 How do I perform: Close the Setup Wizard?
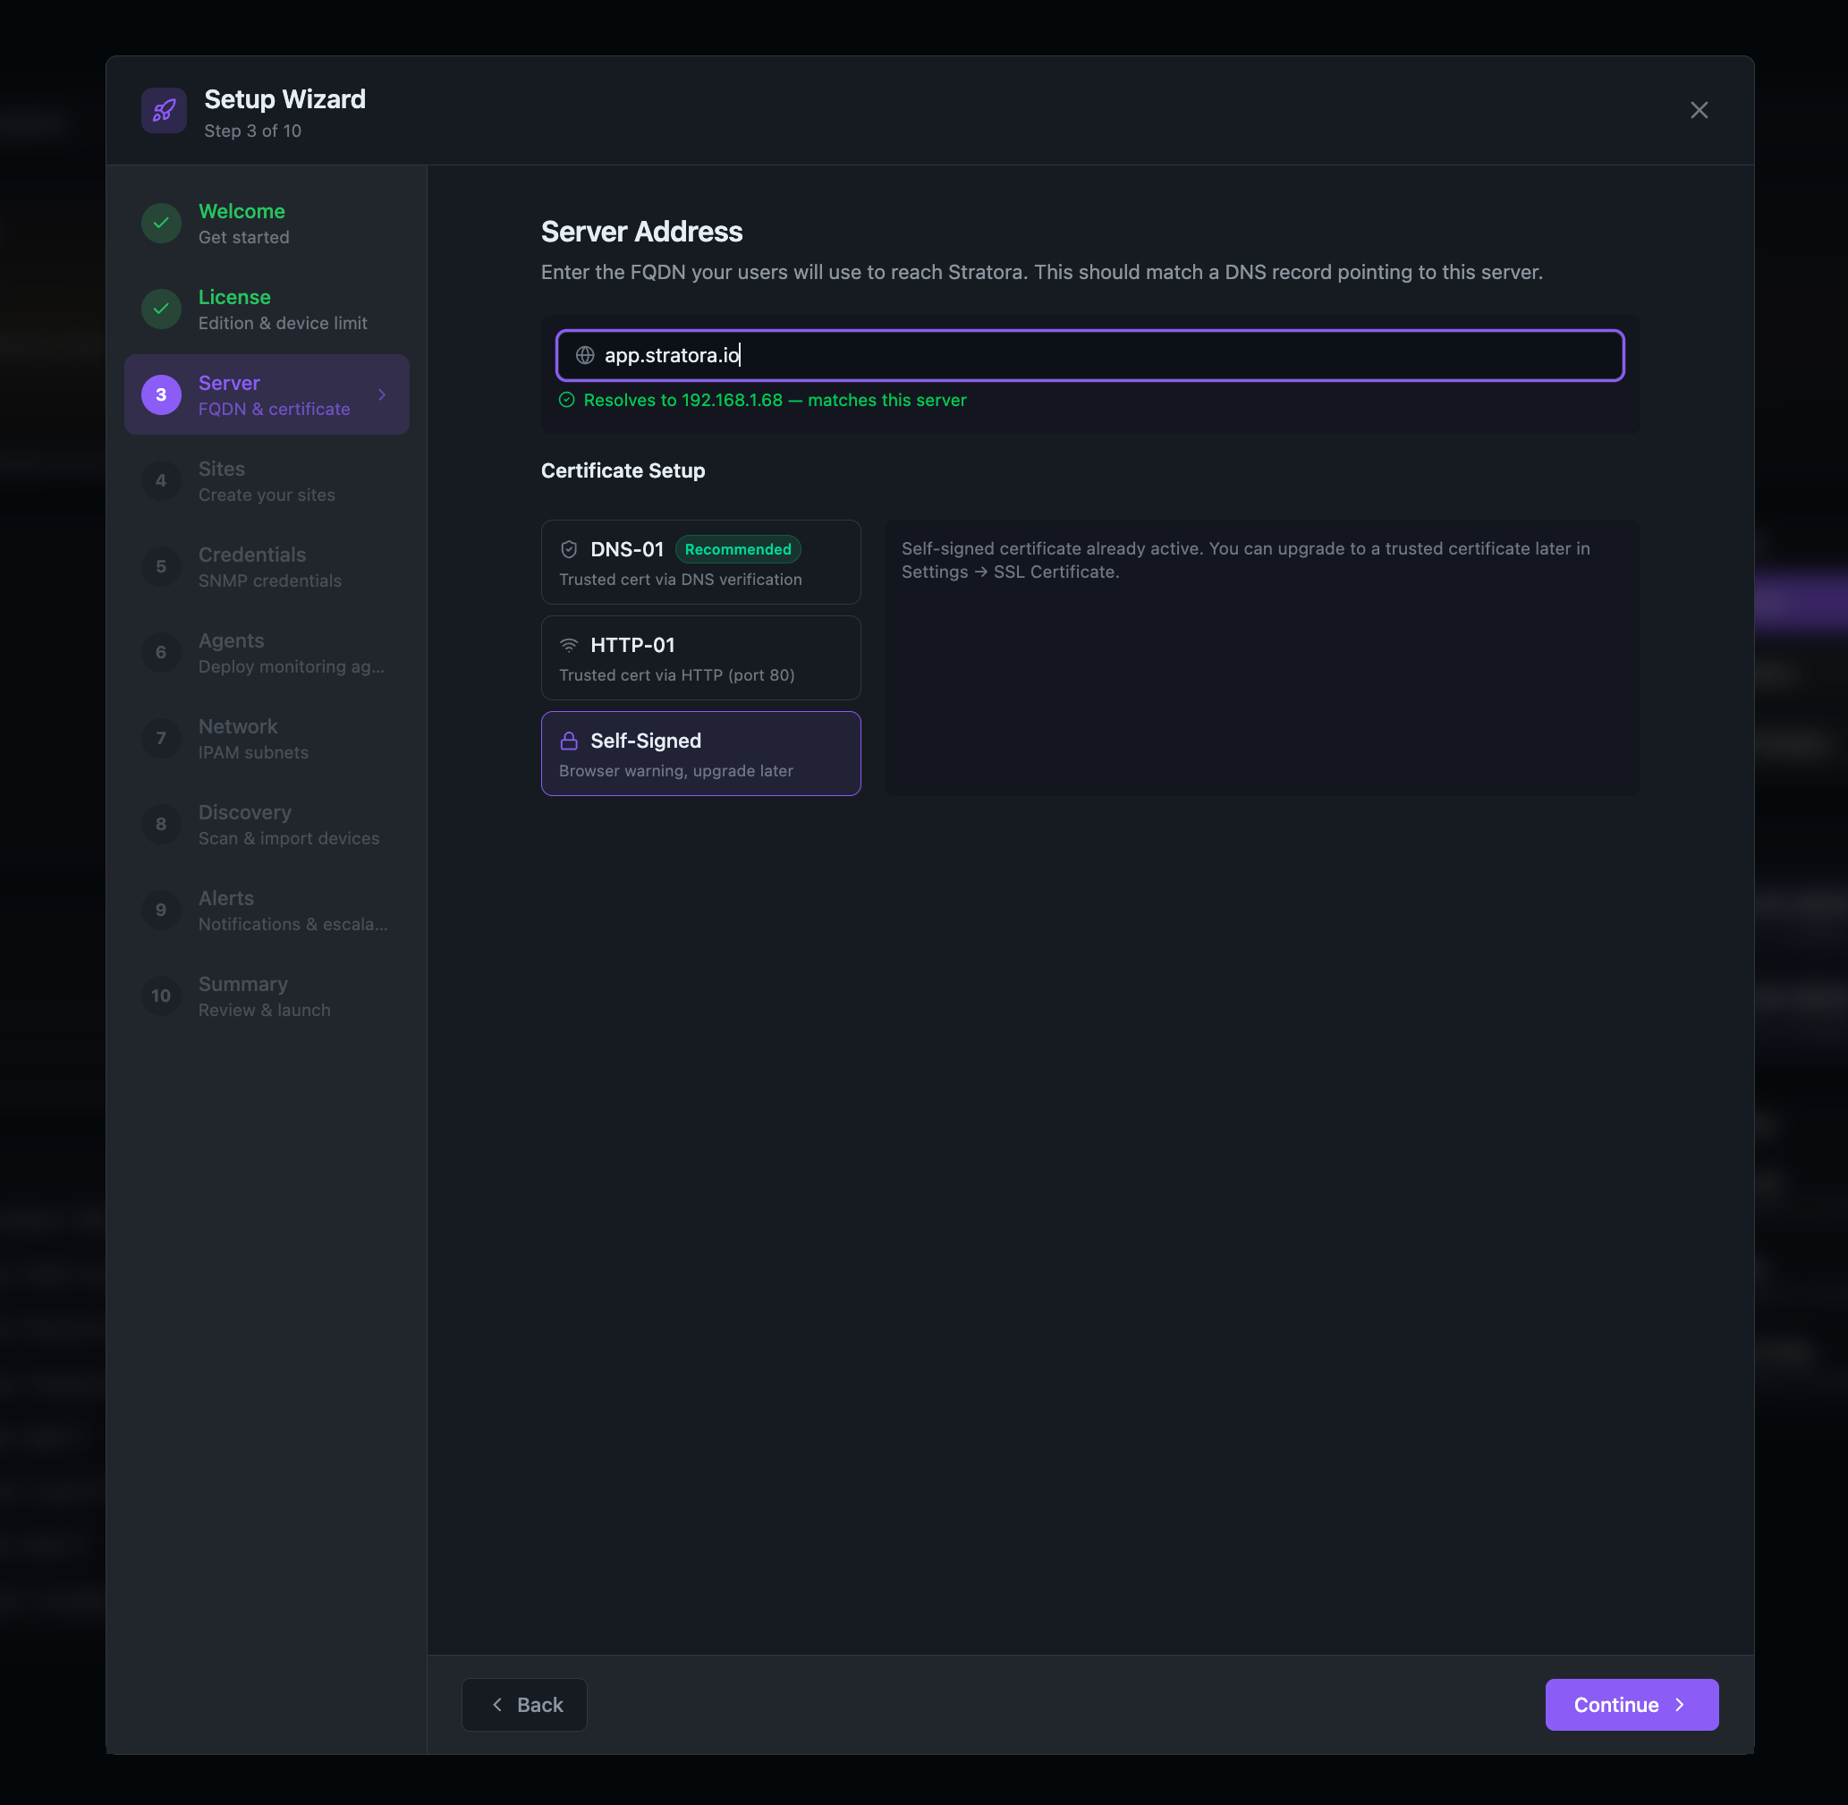pos(1699,110)
